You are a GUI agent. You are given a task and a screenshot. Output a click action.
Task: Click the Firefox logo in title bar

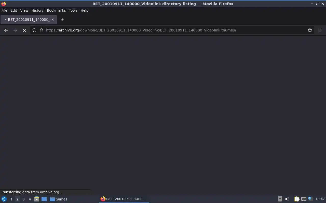tap(4, 4)
